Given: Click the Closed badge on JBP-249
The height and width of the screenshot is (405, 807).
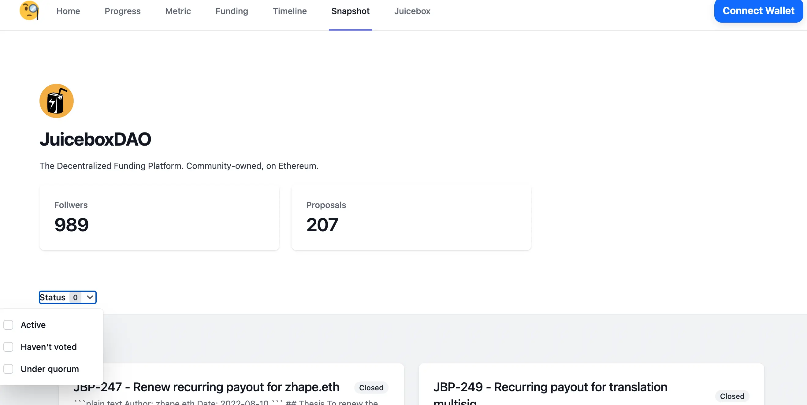Looking at the screenshot, I should (732, 396).
